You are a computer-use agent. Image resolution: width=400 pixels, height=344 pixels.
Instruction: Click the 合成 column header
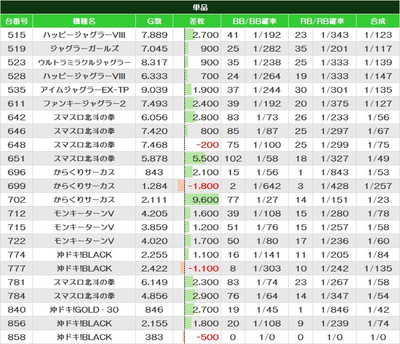point(378,21)
